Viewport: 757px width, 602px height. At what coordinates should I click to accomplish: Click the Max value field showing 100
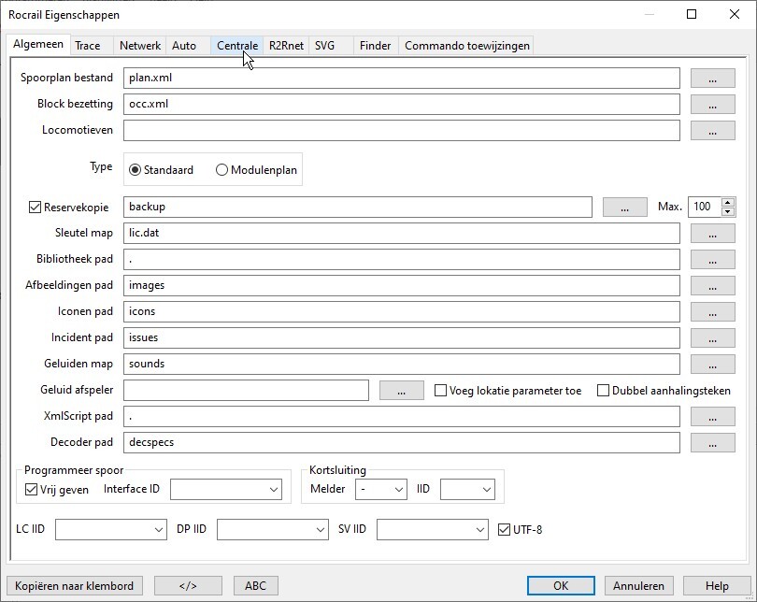[x=705, y=208]
